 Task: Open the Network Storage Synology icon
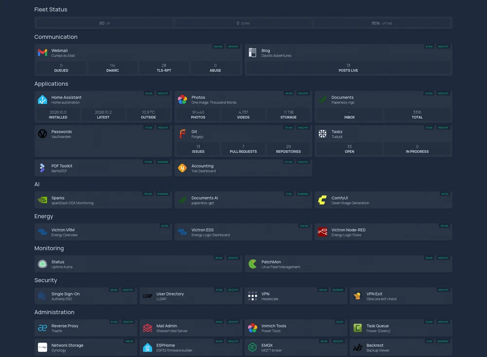42,347
